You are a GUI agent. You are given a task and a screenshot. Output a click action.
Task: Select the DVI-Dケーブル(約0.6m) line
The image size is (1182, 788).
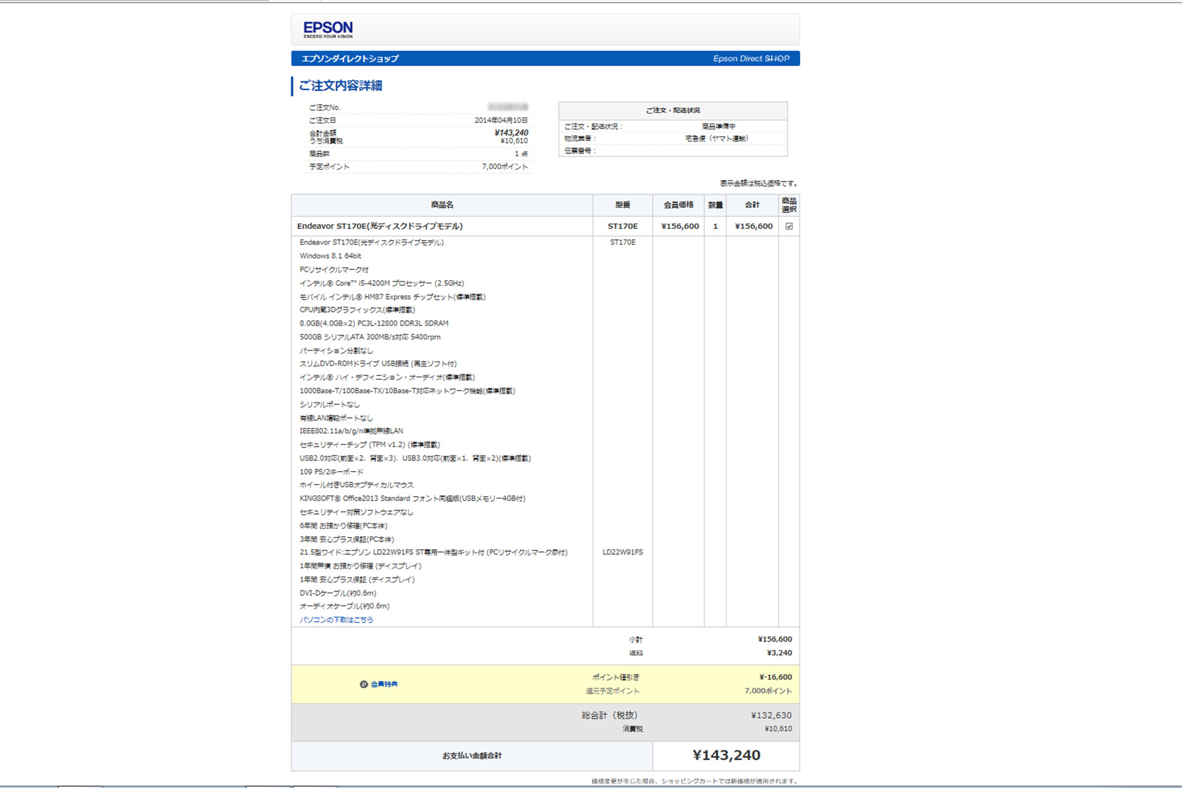click(x=338, y=593)
